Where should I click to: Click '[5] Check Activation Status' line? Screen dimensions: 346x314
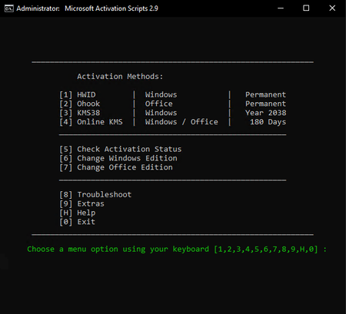[121, 149]
